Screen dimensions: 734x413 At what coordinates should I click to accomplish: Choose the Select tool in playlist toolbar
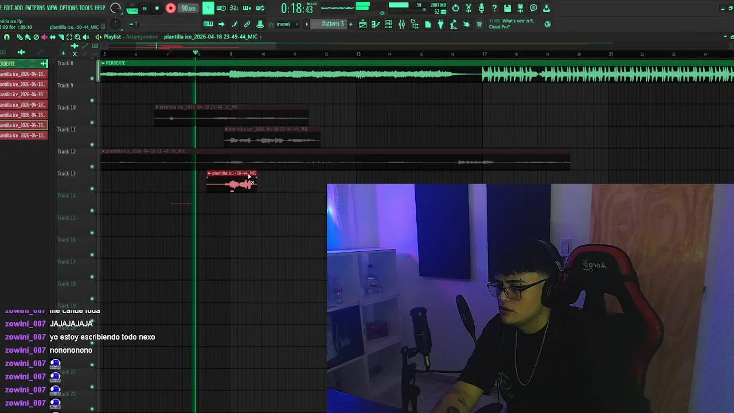click(x=69, y=37)
